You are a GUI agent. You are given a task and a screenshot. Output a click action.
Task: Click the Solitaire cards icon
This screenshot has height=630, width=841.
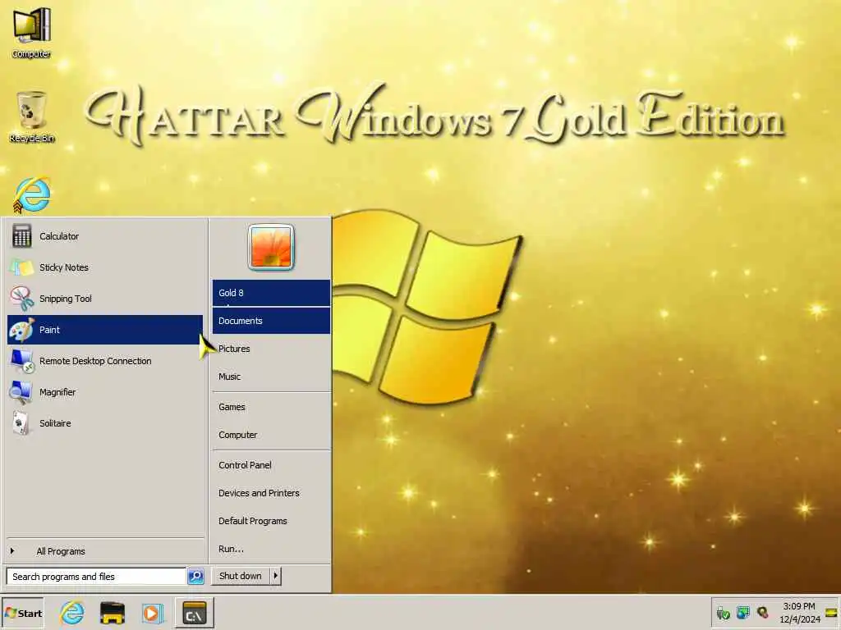[21, 422]
